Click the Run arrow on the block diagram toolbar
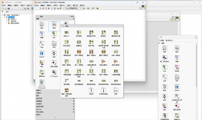The image size is (202, 120). [41, 8]
